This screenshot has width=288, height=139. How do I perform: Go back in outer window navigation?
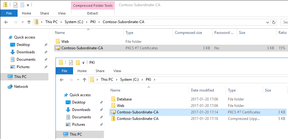coord(6,22)
